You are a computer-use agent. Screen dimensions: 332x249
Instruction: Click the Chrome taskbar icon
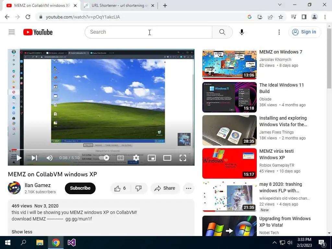click(56, 243)
